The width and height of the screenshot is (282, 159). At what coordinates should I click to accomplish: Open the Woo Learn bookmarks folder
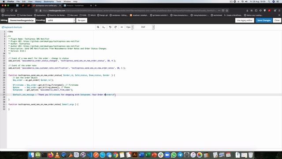click(73, 15)
